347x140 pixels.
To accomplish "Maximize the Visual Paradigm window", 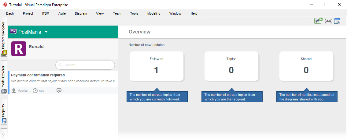I will pos(326,5).
